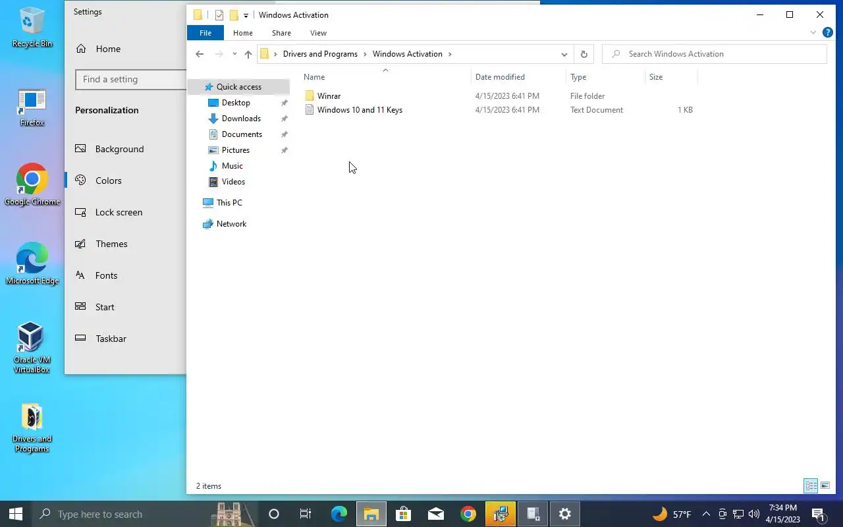Image resolution: width=843 pixels, height=527 pixels.
Task: Click the volume speaker tray icon
Action: (754, 514)
